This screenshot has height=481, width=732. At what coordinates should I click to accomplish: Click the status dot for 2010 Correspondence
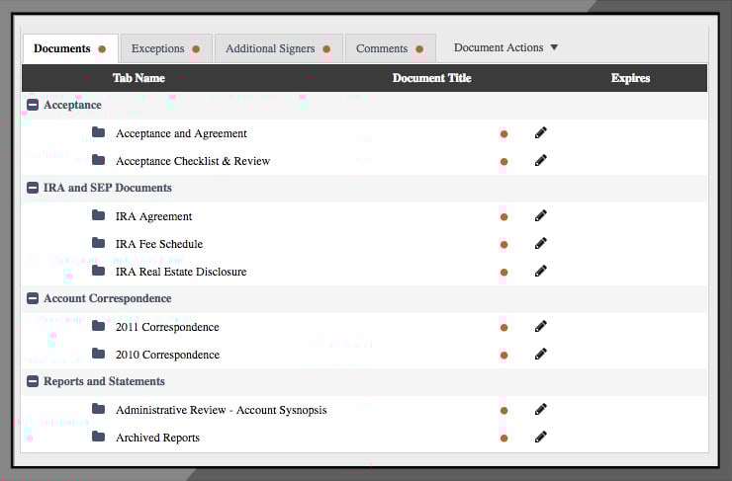503,355
